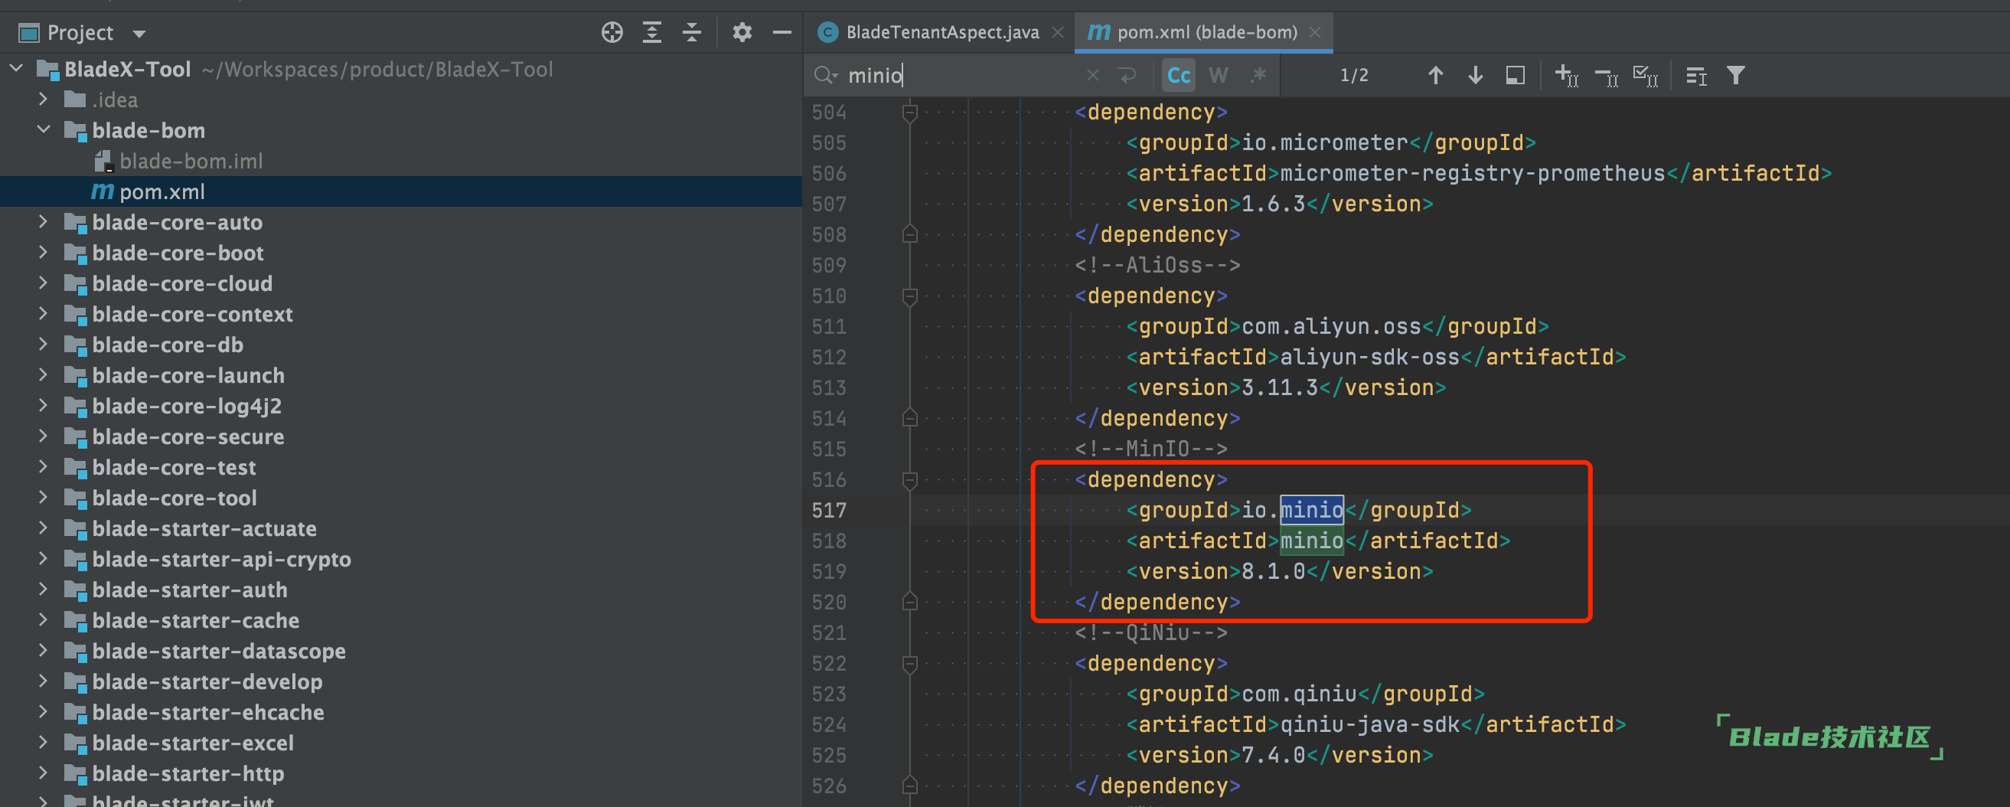Hide the Project tool window
This screenshot has height=807, width=2010.
pyautogui.click(x=781, y=32)
